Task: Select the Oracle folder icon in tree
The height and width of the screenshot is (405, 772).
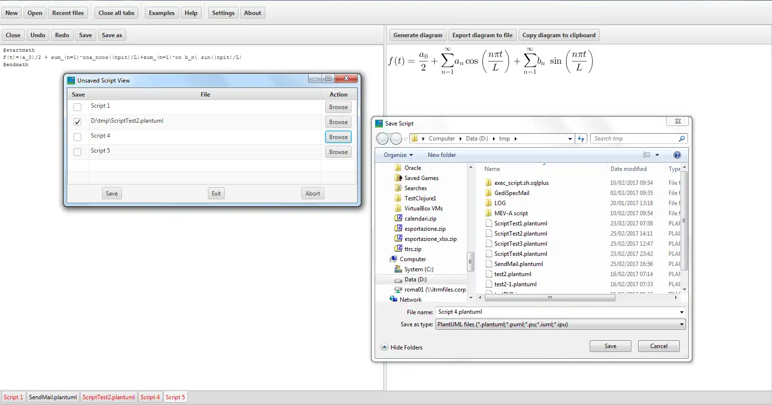Action: pyautogui.click(x=398, y=168)
